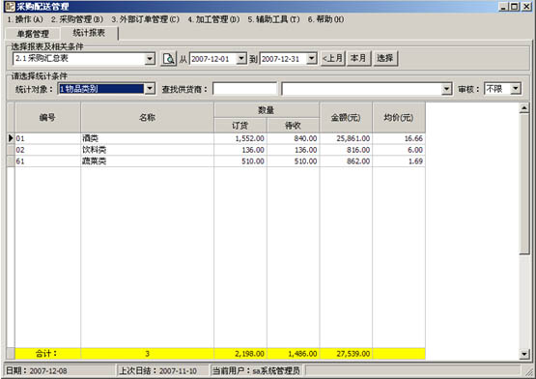
Task: Click the scroll down arrow of table
Action: click(524, 354)
